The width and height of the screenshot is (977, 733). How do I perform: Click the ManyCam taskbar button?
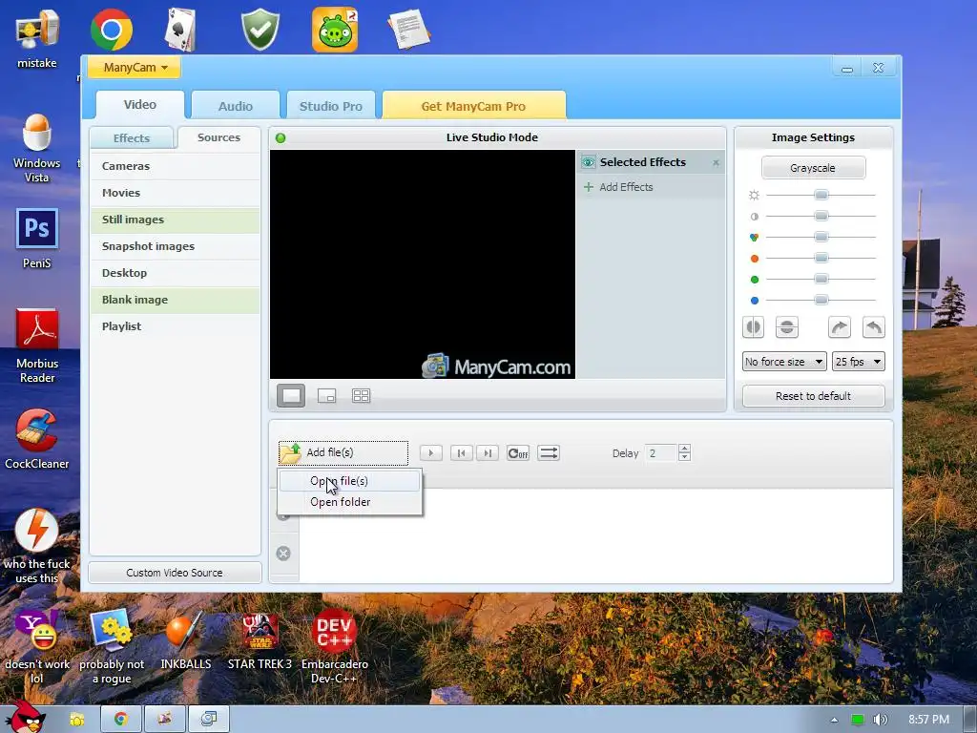(x=209, y=720)
